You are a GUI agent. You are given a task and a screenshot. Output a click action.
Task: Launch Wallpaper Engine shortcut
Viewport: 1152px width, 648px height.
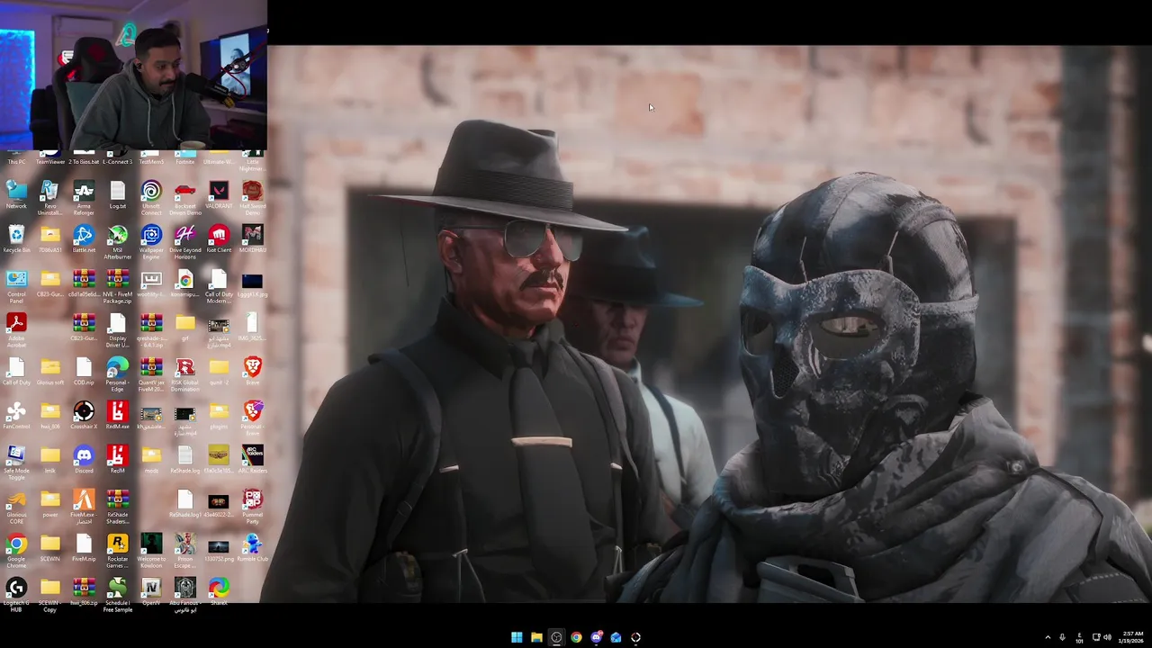[151, 242]
